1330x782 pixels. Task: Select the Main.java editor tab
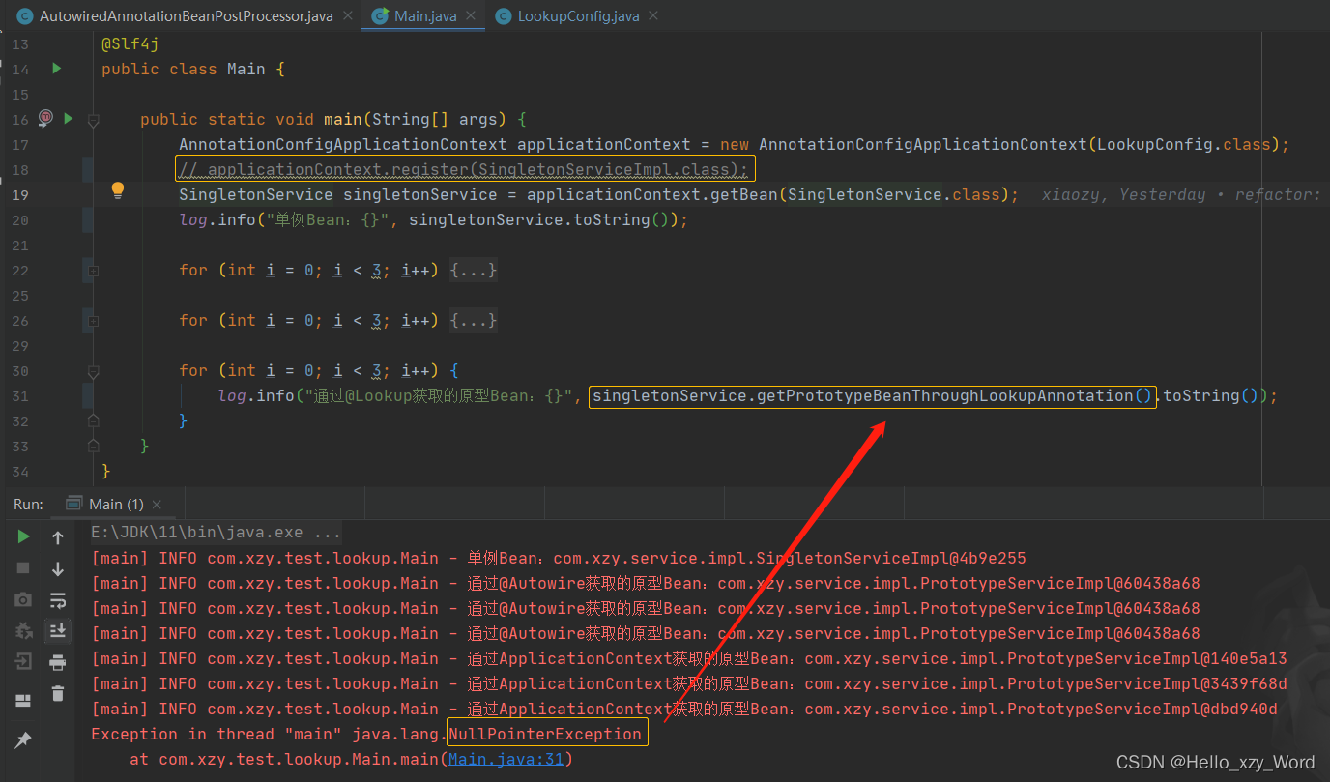[424, 16]
